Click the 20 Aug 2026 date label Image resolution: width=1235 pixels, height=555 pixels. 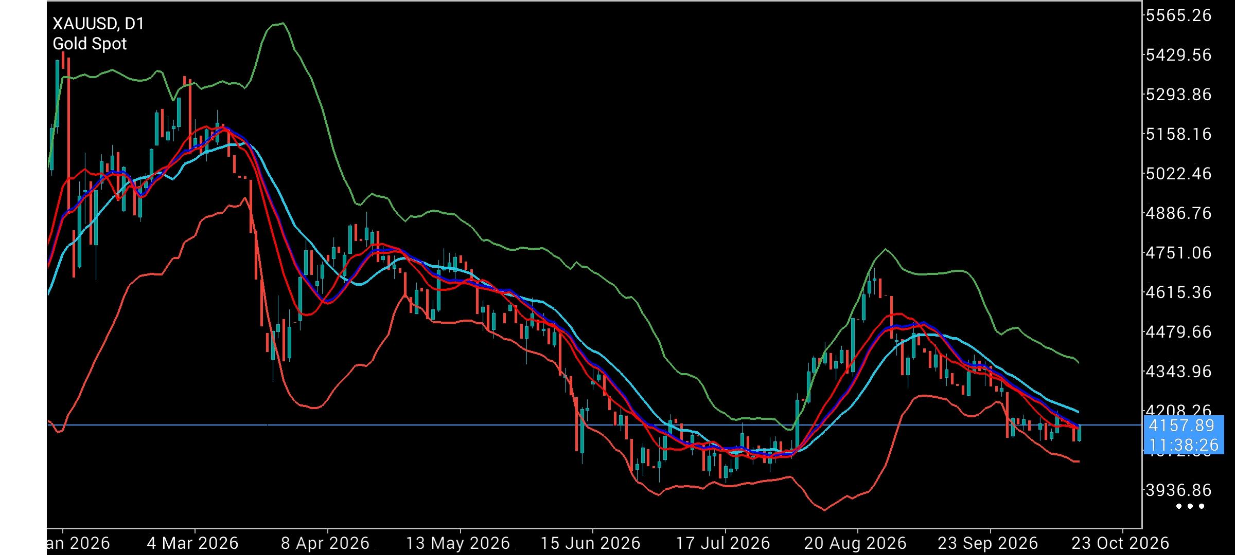pos(855,543)
